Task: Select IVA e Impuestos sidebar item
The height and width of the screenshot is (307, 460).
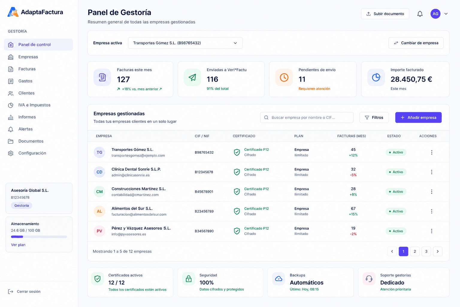Action: (x=38, y=105)
